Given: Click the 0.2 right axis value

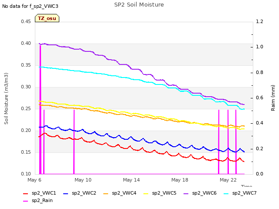Looking at the screenshot, I should click(x=260, y=149).
